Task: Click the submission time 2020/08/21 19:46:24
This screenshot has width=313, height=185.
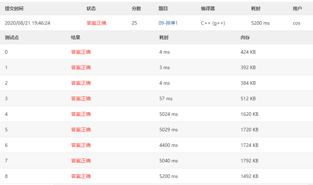Action: click(x=28, y=23)
